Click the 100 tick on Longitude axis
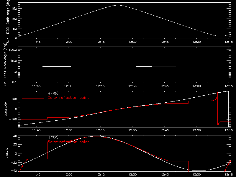The width and height of the screenshot is (236, 177). click(14, 99)
